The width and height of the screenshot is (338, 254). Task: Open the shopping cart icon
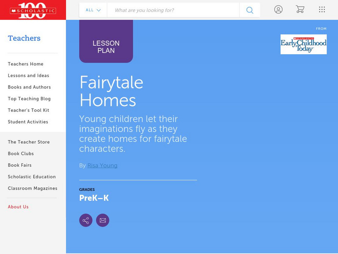pyautogui.click(x=300, y=9)
